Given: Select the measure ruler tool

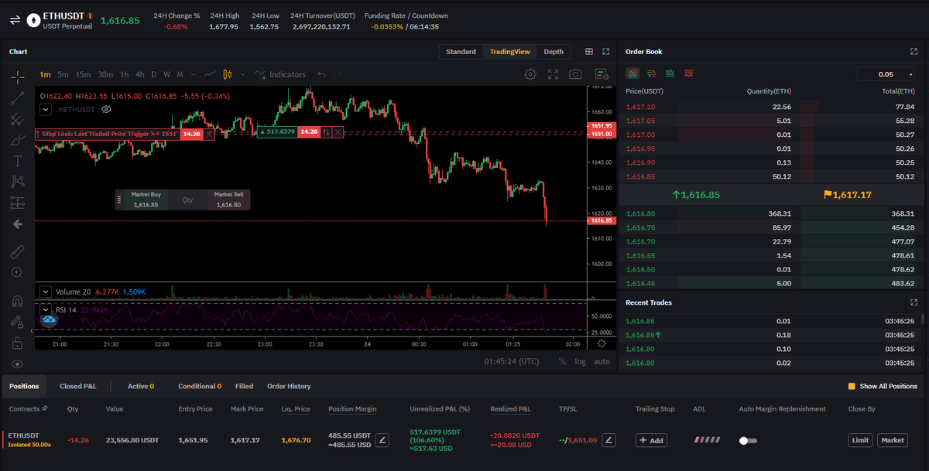Looking at the screenshot, I should [17, 252].
